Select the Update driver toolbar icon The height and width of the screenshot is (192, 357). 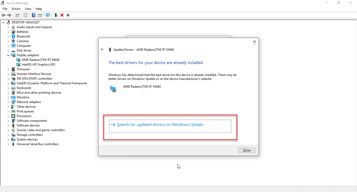[56, 15]
